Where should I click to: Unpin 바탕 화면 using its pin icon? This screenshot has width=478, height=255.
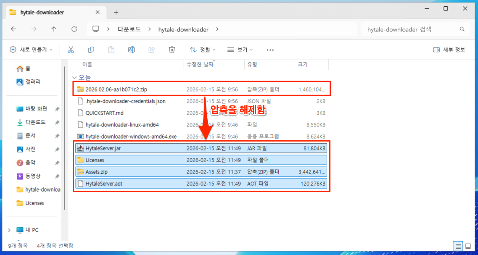pos(57,109)
